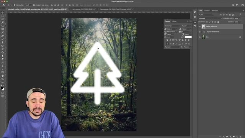Image resolution: width=245 pixels, height=138 pixels.
Task: Open the font family dropdown
Action: pyautogui.click(x=172, y=26)
